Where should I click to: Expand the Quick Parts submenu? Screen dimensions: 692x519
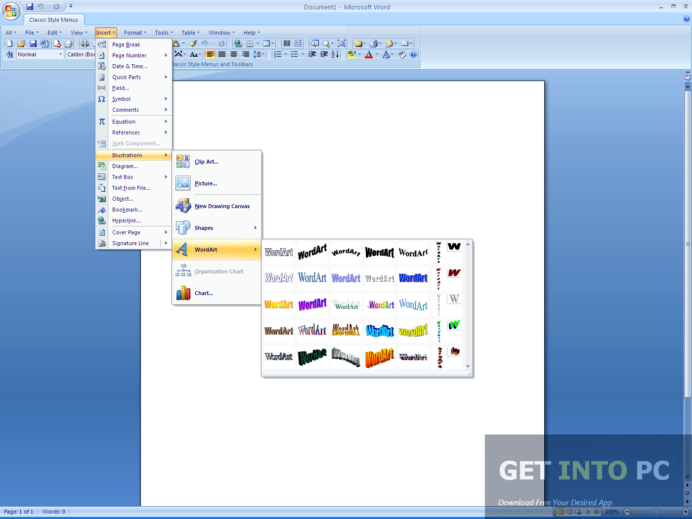click(x=134, y=77)
